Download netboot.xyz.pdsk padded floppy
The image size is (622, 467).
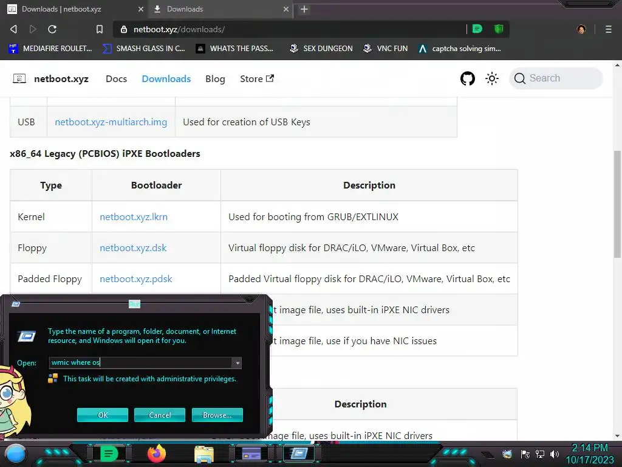136,278
